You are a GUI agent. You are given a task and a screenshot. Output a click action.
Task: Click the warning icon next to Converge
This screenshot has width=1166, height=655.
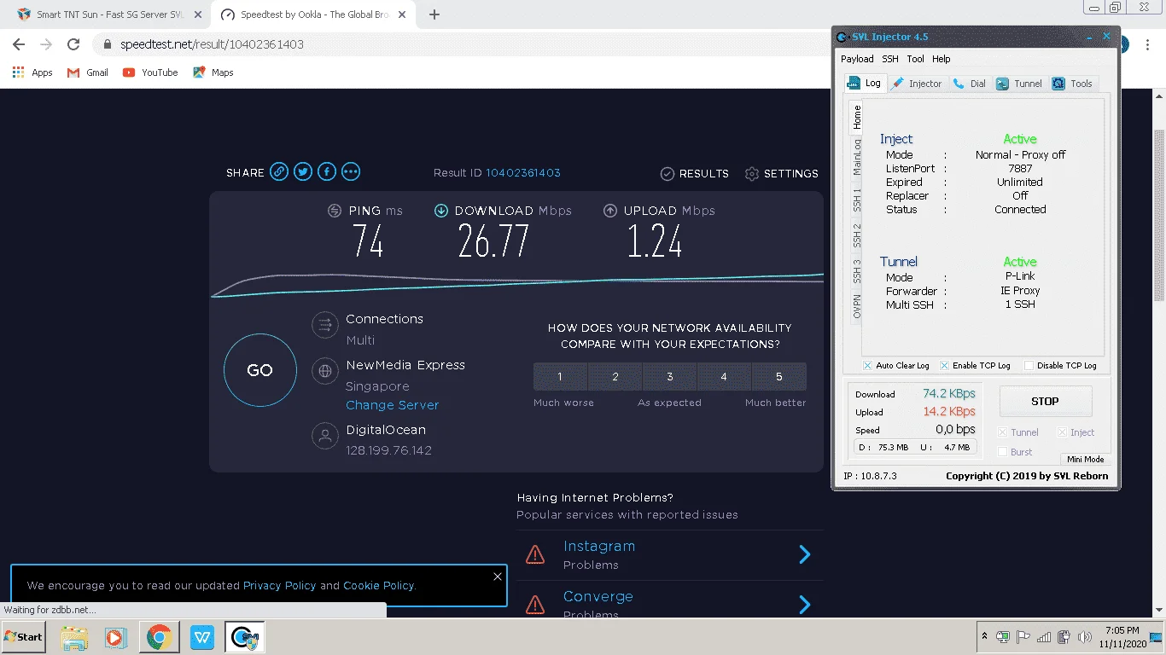pos(535,604)
